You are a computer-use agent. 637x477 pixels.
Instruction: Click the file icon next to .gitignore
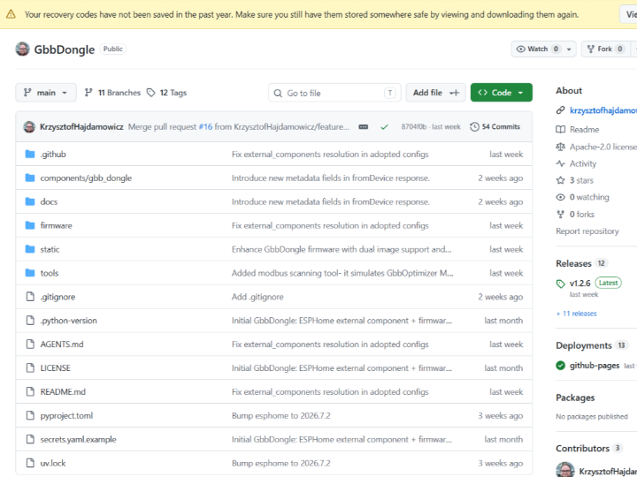30,297
